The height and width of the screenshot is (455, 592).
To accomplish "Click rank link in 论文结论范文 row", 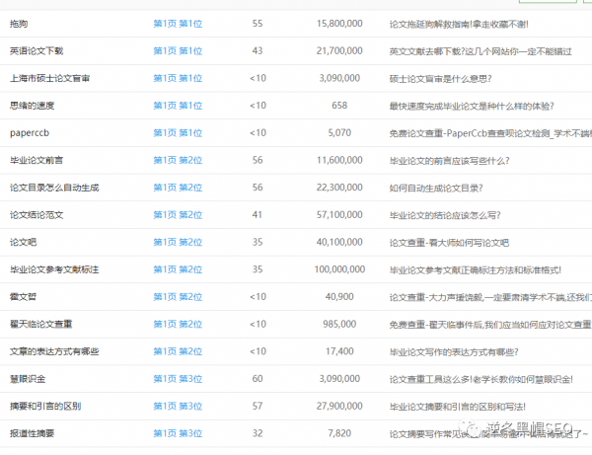I will coord(178,214).
